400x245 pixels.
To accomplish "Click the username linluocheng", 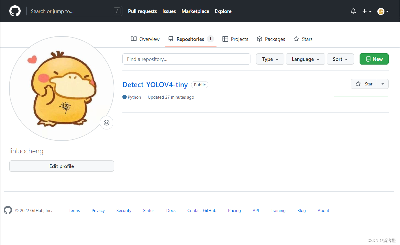I will coord(26,151).
